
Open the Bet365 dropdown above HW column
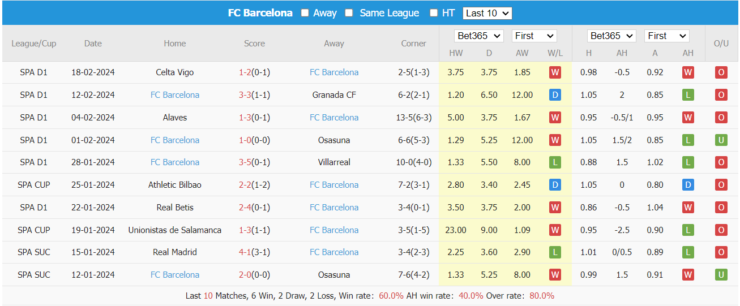pos(478,36)
